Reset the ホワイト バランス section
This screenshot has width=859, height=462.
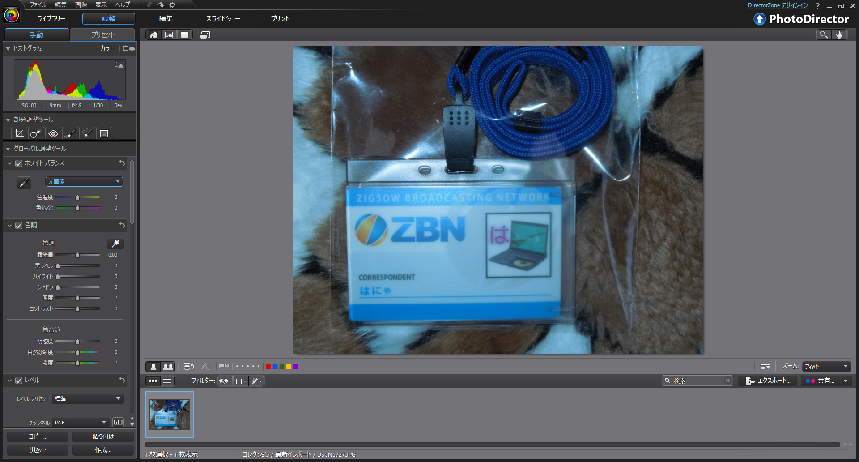[122, 163]
